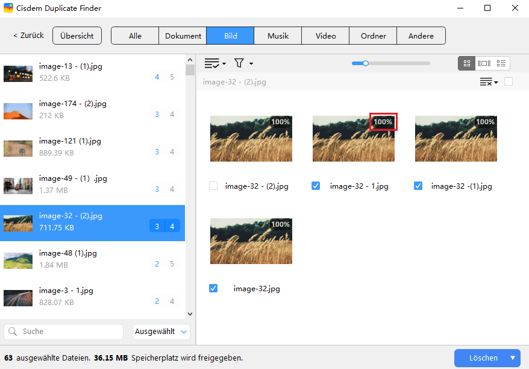Select the Bild tab
Image resolution: width=529 pixels, height=369 pixels.
(x=230, y=36)
